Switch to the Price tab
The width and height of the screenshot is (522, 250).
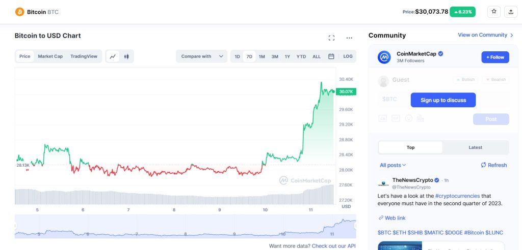pyautogui.click(x=24, y=56)
